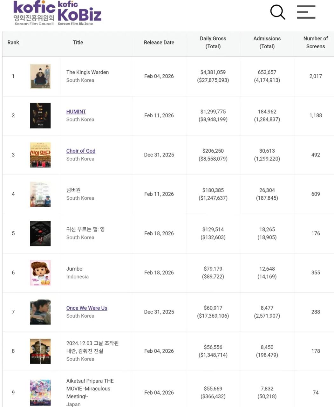Image resolution: width=334 pixels, height=407 pixels.
Task: Open the Choir of God poster thumbnail
Action: click(40, 155)
